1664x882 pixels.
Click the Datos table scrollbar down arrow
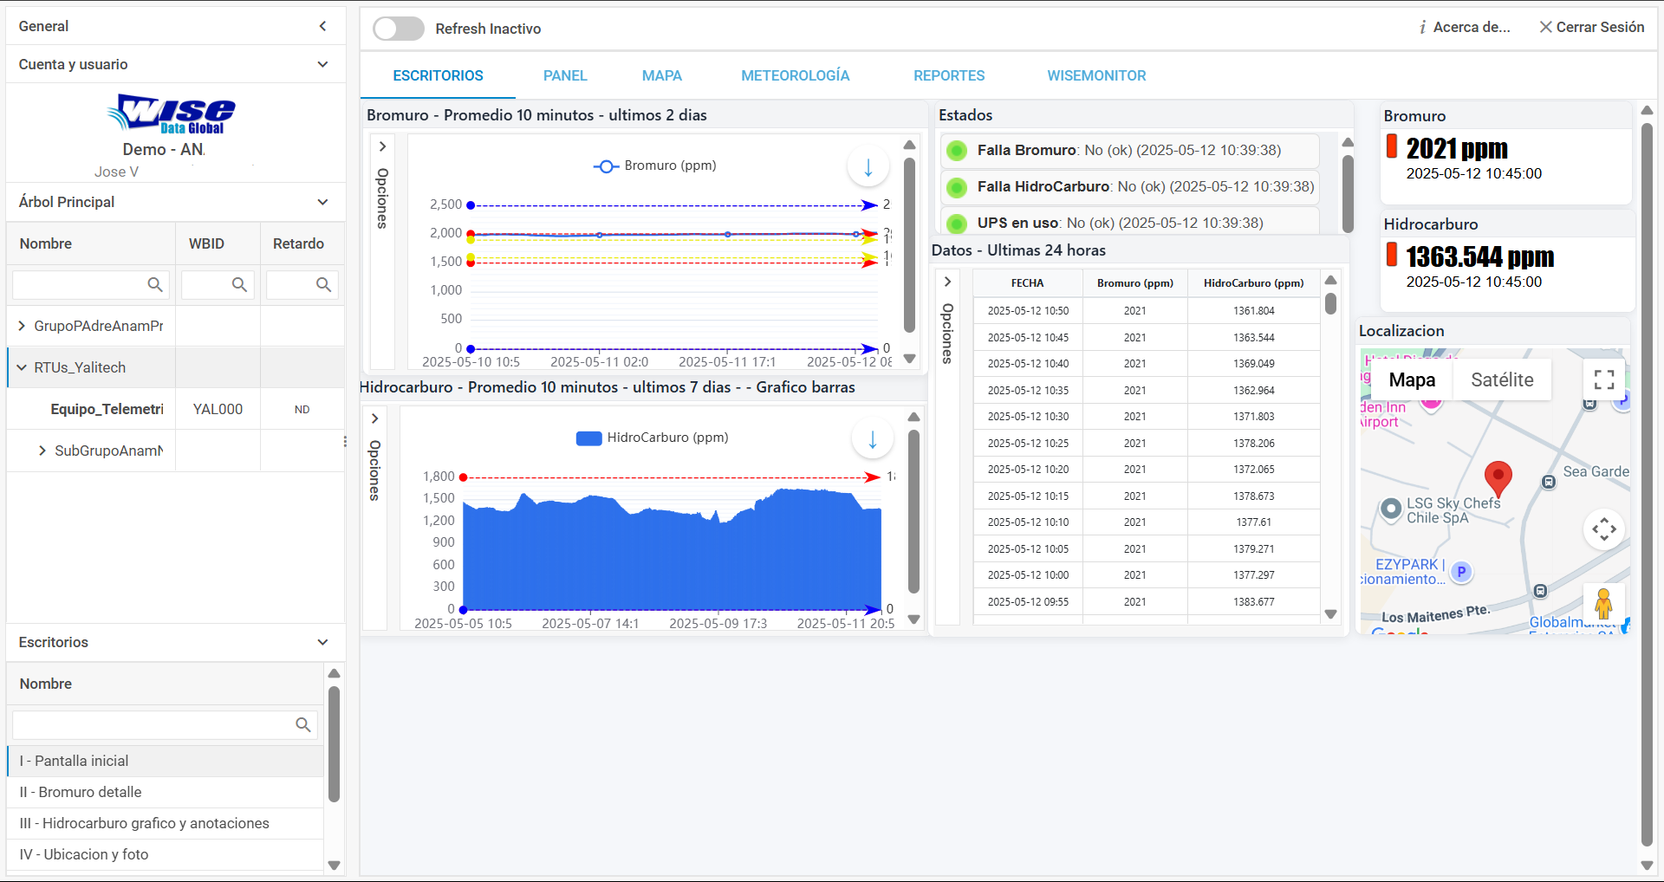[1331, 614]
